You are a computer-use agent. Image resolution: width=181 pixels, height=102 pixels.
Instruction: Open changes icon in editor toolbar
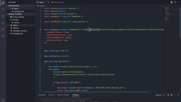point(172,2)
